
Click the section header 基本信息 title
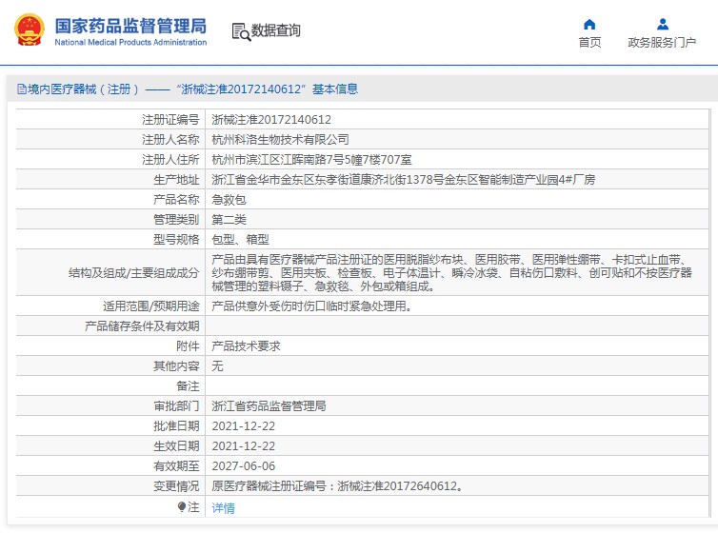(335, 89)
